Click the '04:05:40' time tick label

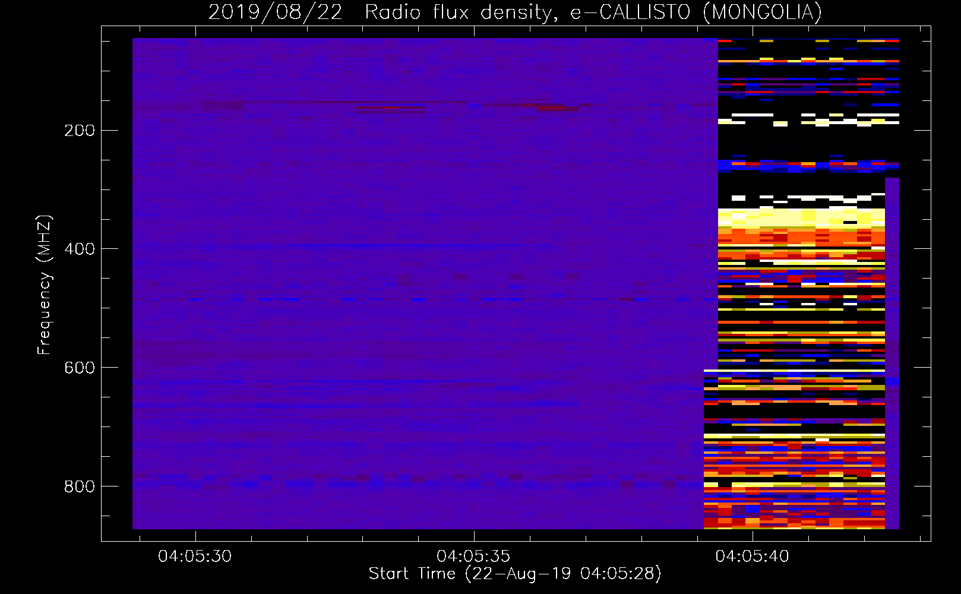point(752,556)
